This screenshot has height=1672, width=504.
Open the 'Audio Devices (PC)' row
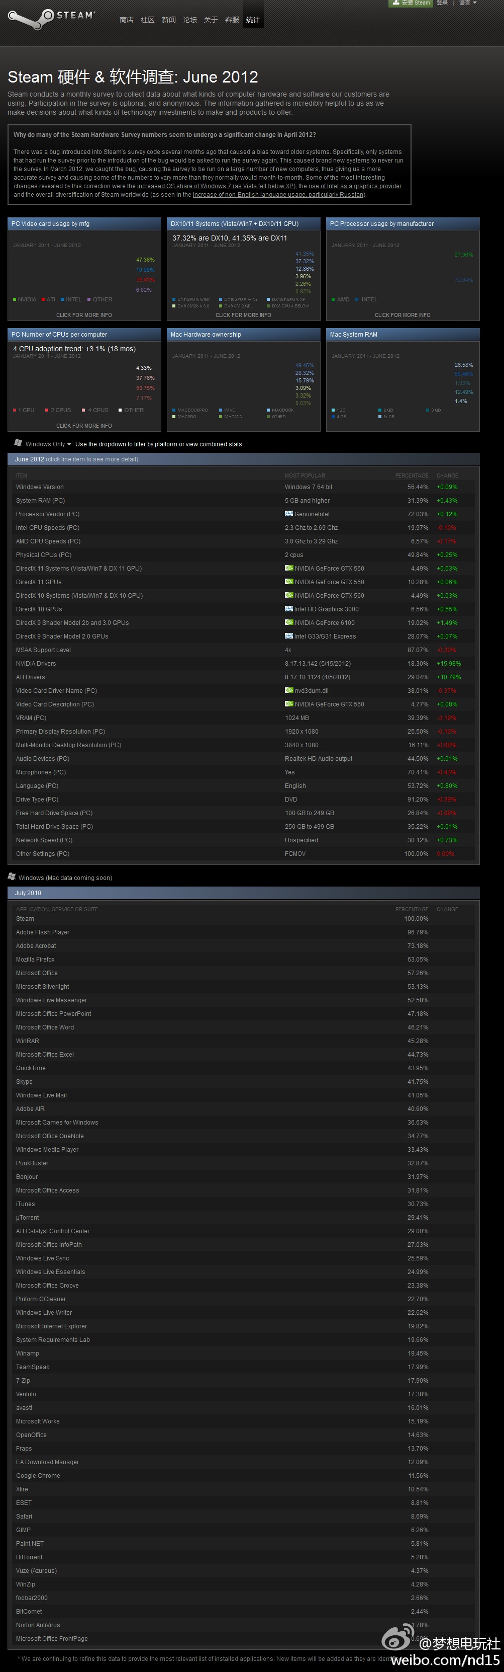(x=244, y=759)
